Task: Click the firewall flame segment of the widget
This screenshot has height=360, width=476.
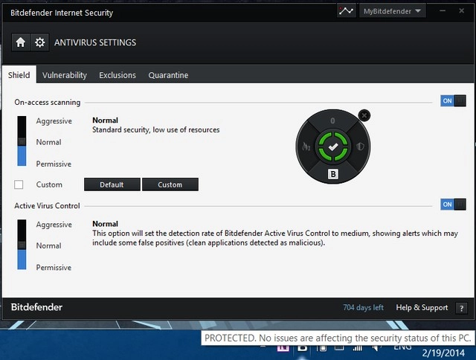Action: click(x=306, y=147)
